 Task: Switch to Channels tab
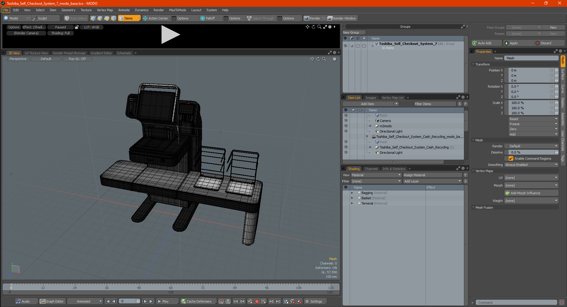tap(371, 169)
